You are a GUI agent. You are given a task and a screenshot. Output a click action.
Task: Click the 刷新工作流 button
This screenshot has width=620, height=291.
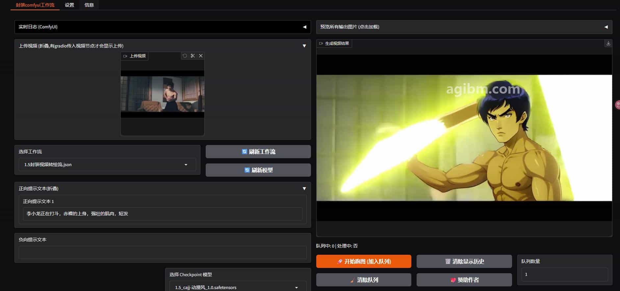258,152
